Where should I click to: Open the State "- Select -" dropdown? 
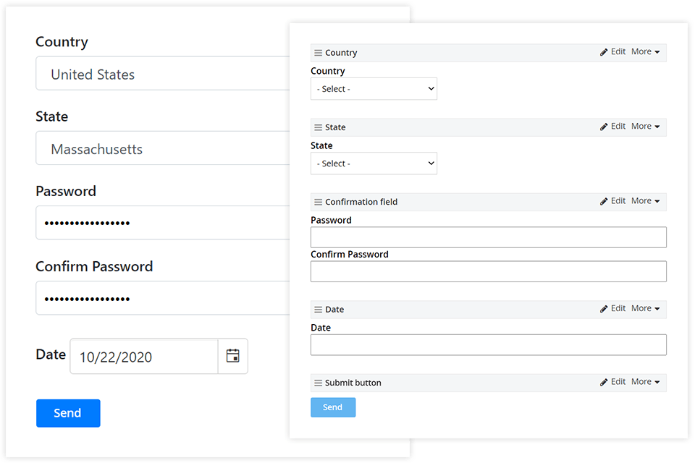pos(374,163)
